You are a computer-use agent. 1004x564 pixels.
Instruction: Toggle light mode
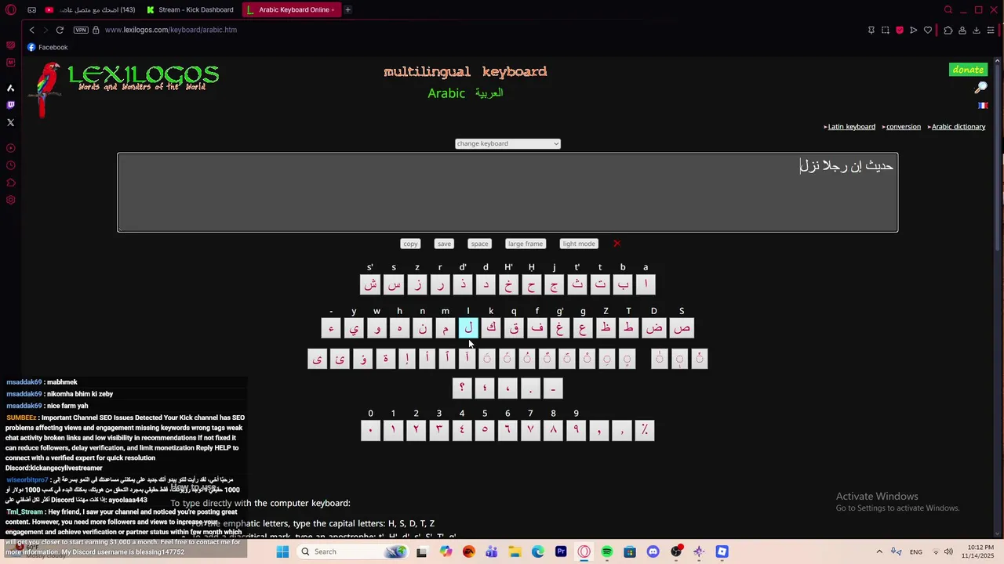pos(579,244)
